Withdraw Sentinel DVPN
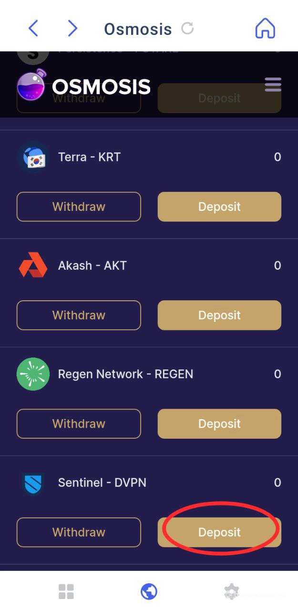This screenshot has width=298, height=611. point(79,532)
